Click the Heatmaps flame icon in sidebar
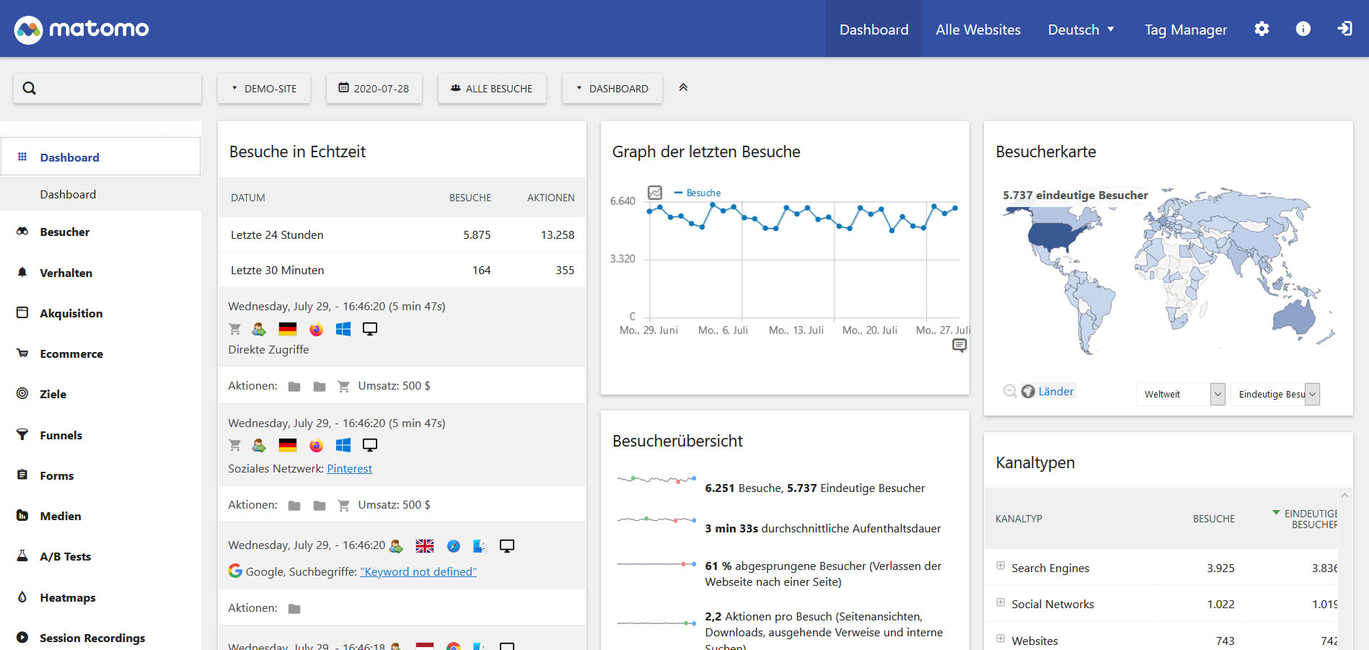Viewport: 1369px width, 650px height. tap(22, 597)
